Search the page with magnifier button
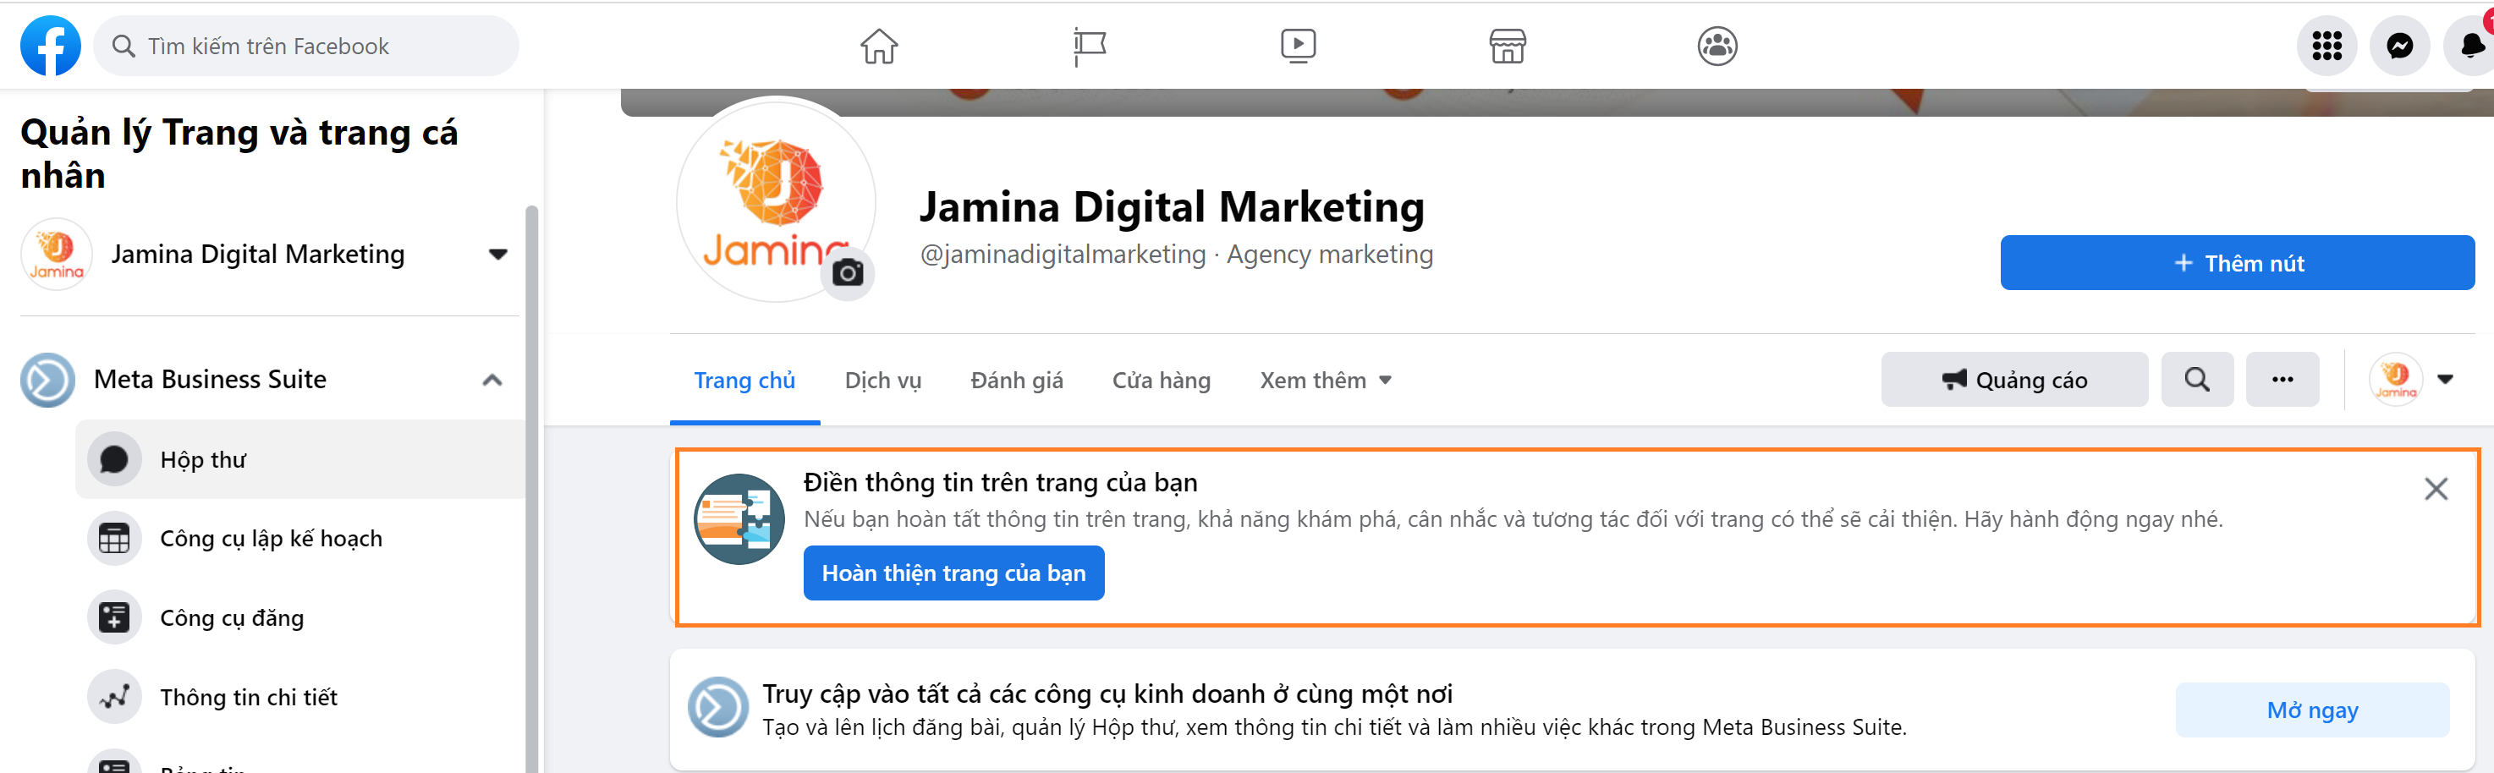Viewport: 2494px width, 773px height. pyautogui.click(x=2197, y=379)
